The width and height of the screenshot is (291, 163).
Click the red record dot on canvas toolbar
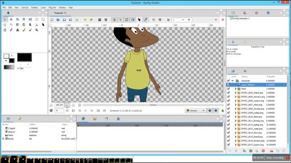coord(223,20)
